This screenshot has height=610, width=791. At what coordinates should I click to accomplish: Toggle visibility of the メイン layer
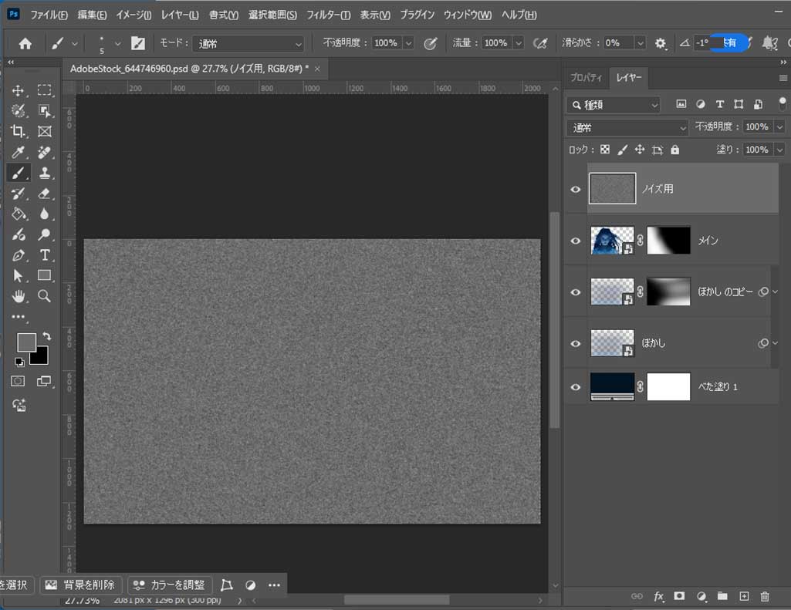tap(576, 241)
